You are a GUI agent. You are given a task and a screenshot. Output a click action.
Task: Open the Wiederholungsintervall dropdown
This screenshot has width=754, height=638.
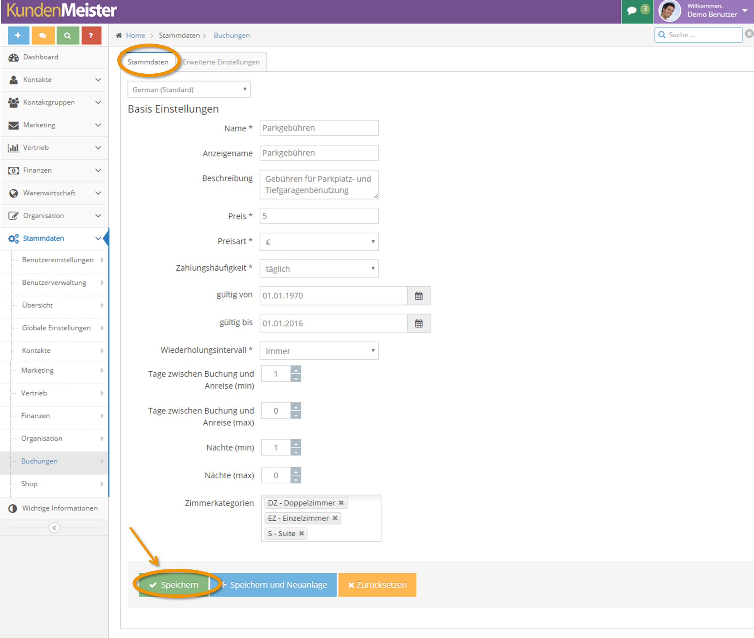tap(319, 351)
